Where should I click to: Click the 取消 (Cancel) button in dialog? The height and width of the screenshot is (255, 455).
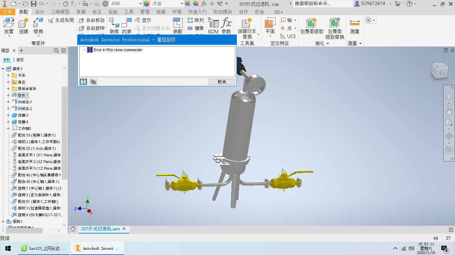(x=222, y=82)
